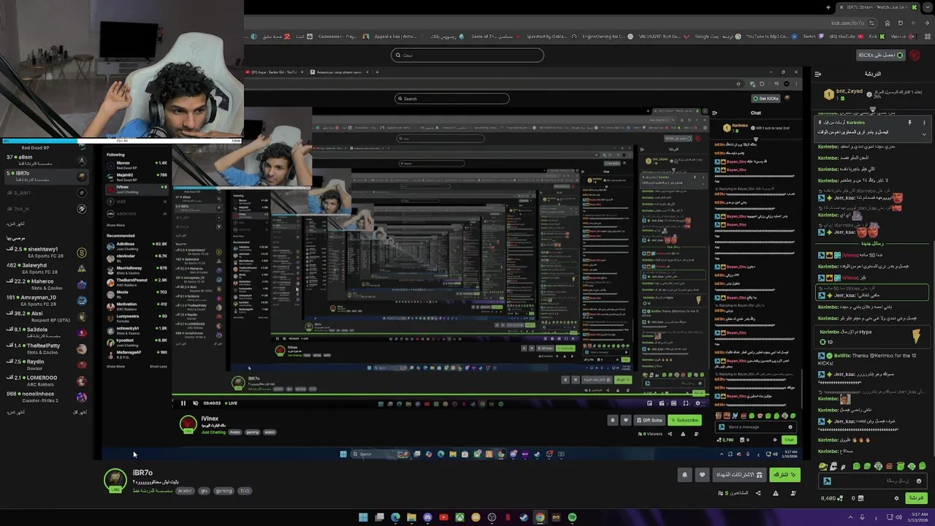Open Spotify icon on Windows taskbar
The image size is (935, 526).
[572, 518]
